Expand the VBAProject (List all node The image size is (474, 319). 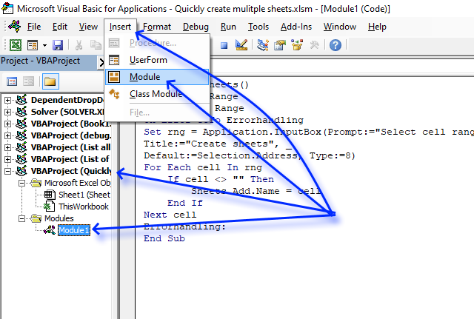click(x=7, y=147)
